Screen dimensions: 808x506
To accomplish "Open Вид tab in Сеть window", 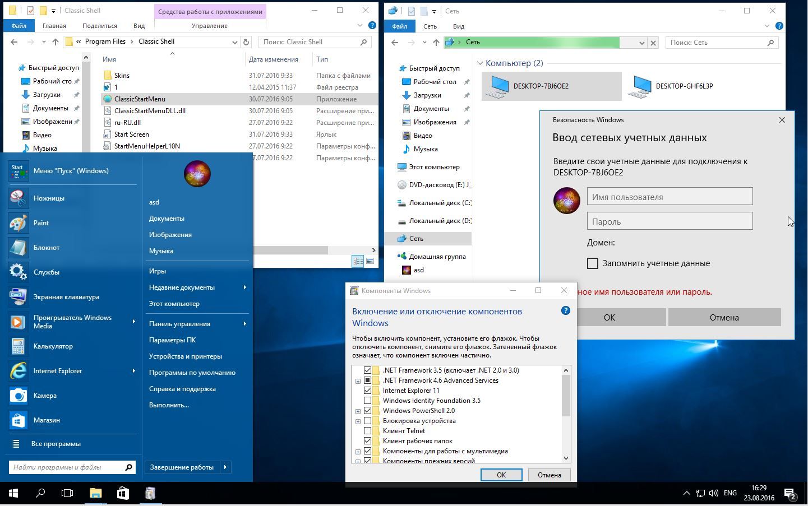I will click(459, 26).
